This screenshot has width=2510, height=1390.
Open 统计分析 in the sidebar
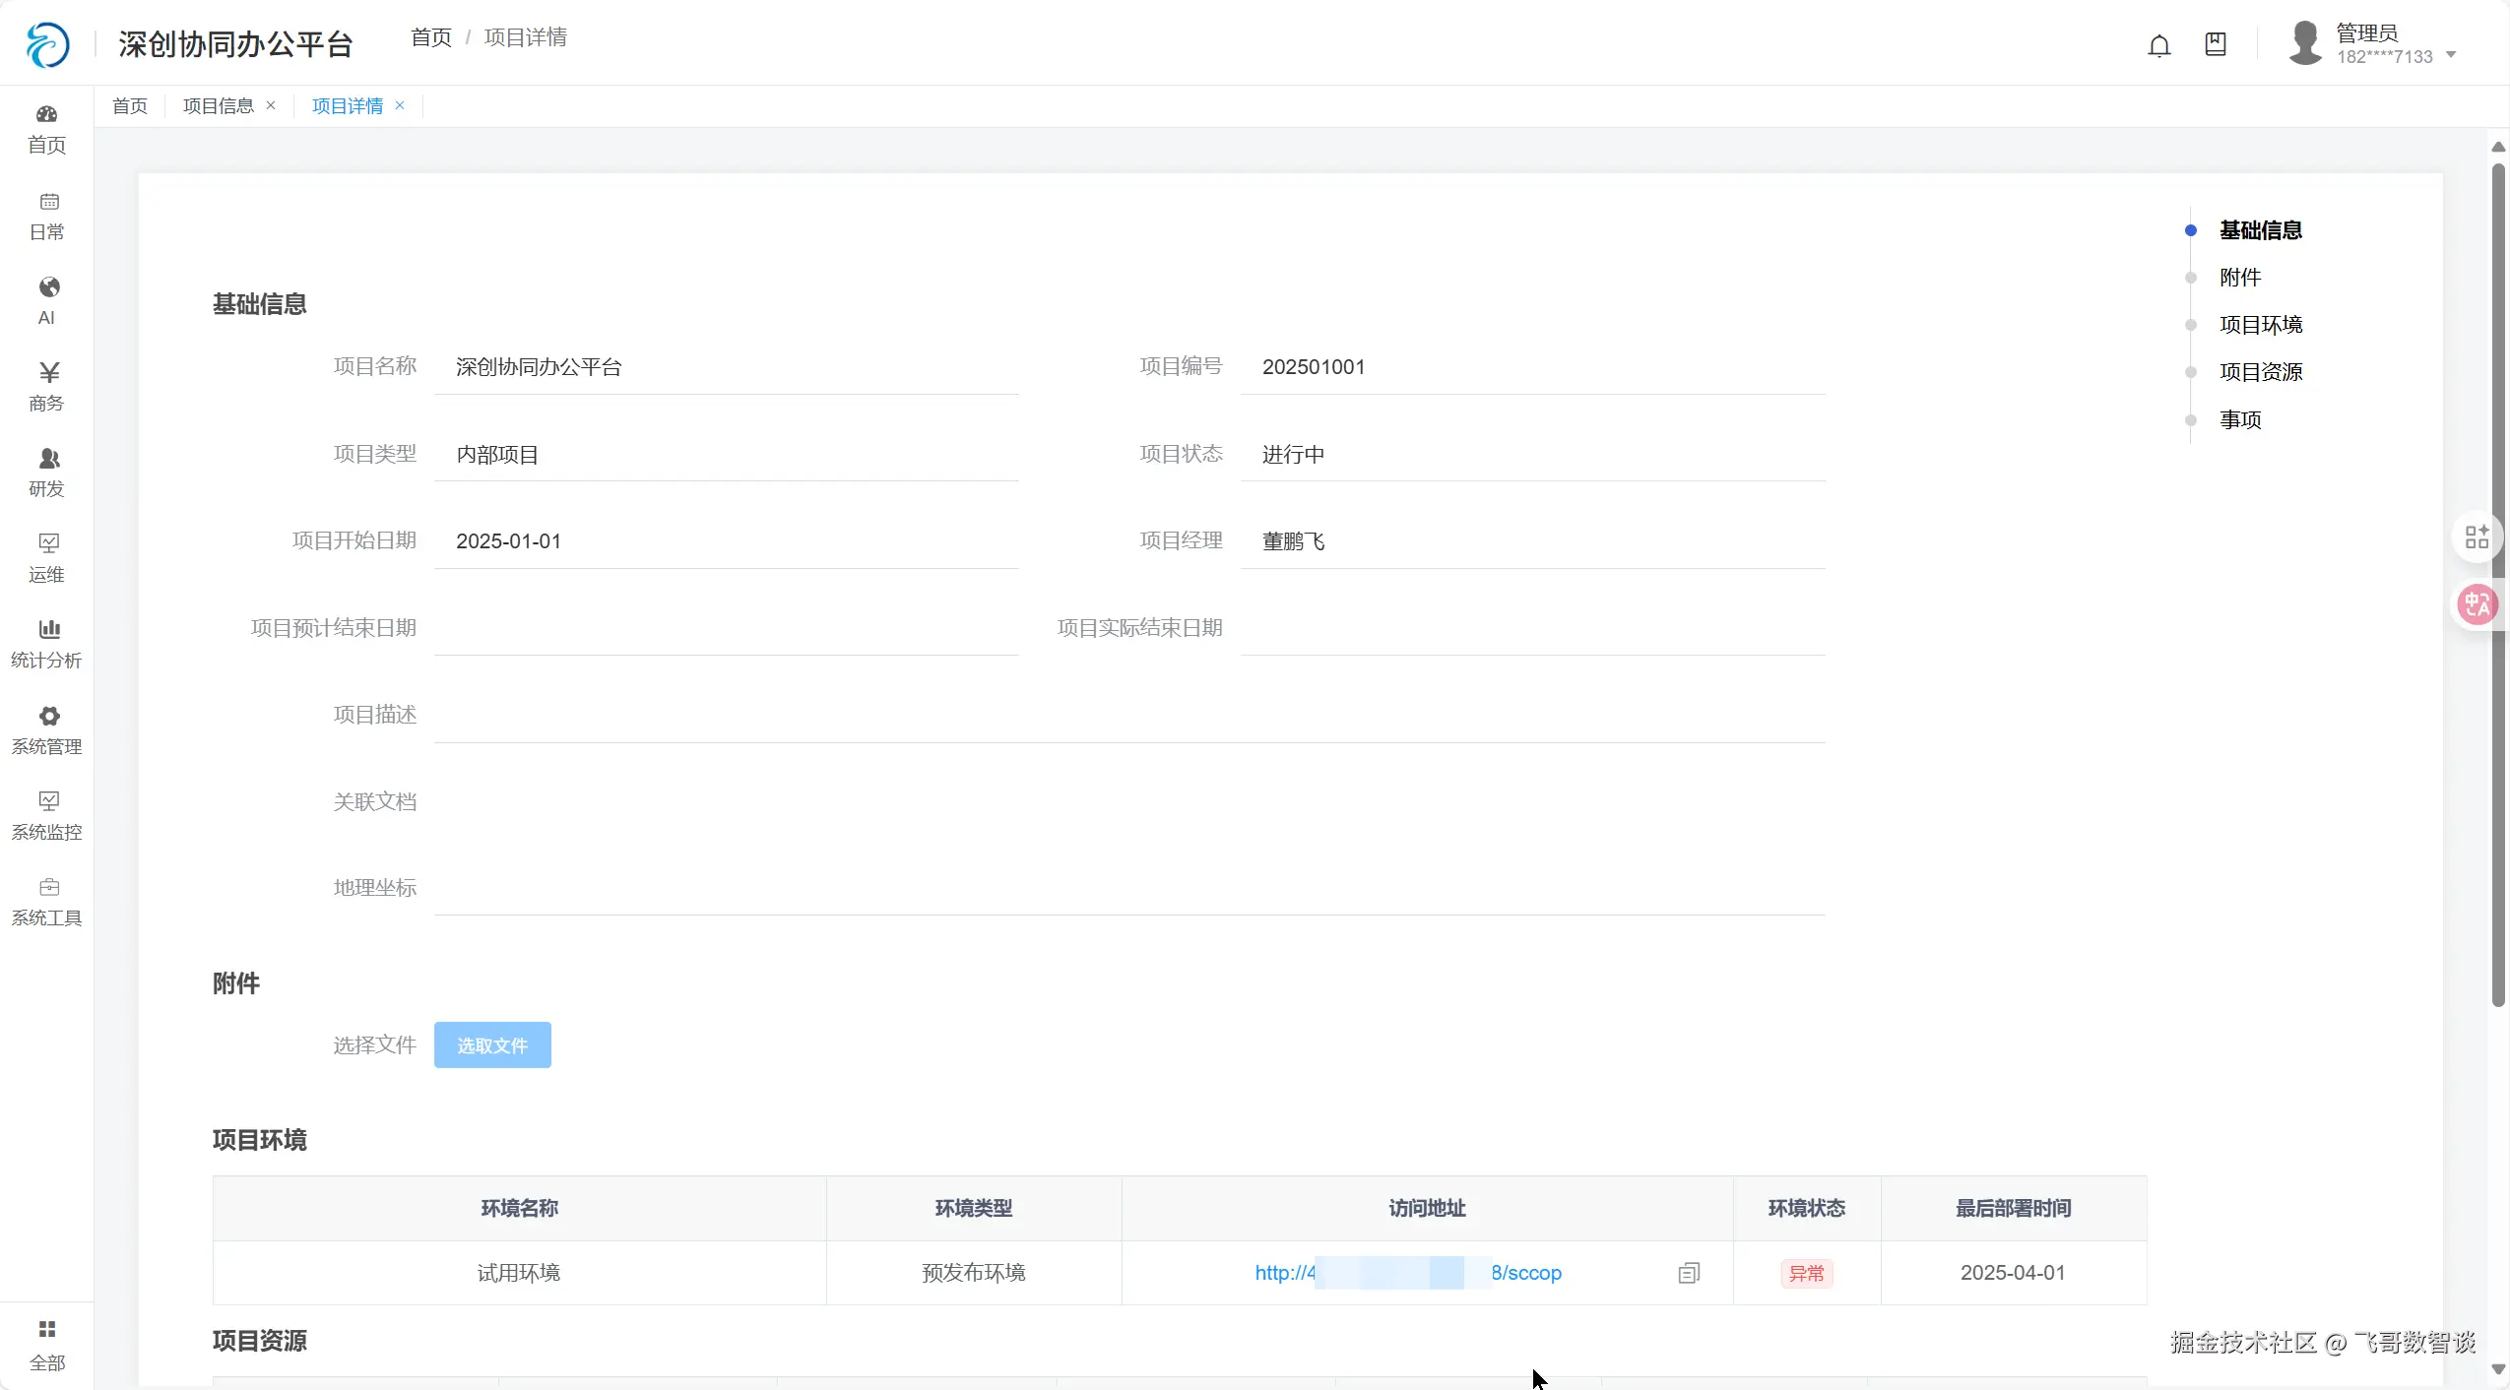(x=46, y=644)
